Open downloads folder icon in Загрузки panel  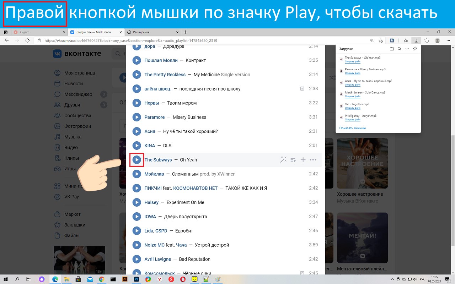392,49
